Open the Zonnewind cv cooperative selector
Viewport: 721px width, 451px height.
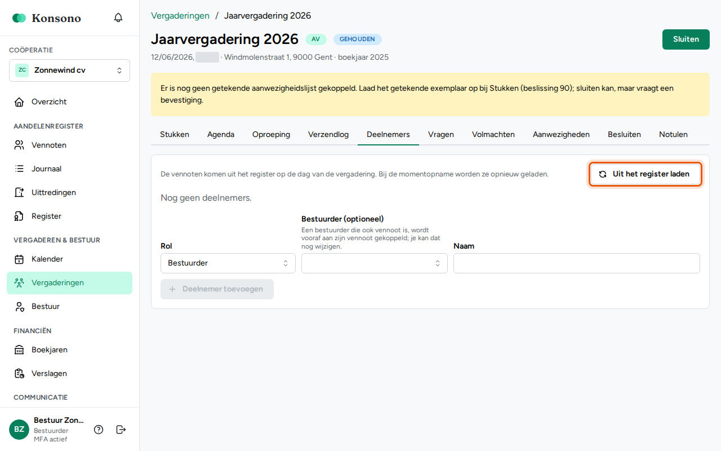69,70
